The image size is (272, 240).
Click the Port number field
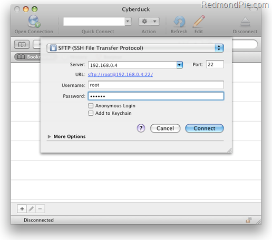coord(215,64)
